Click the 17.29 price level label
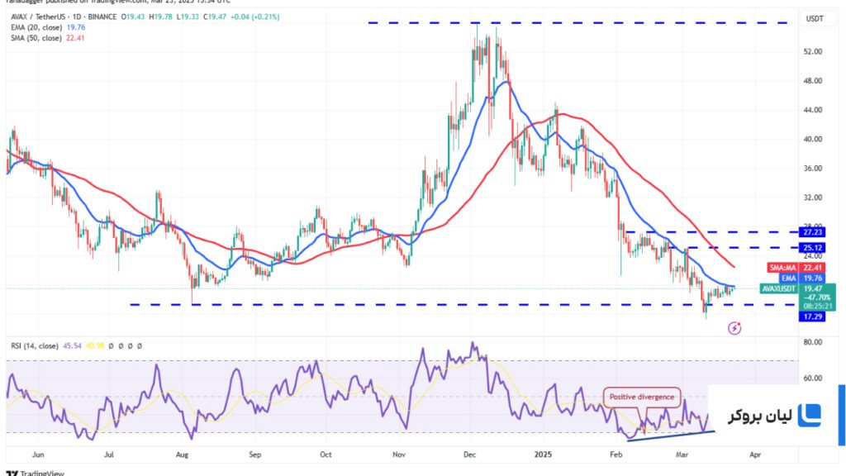846x476 pixels. click(812, 317)
